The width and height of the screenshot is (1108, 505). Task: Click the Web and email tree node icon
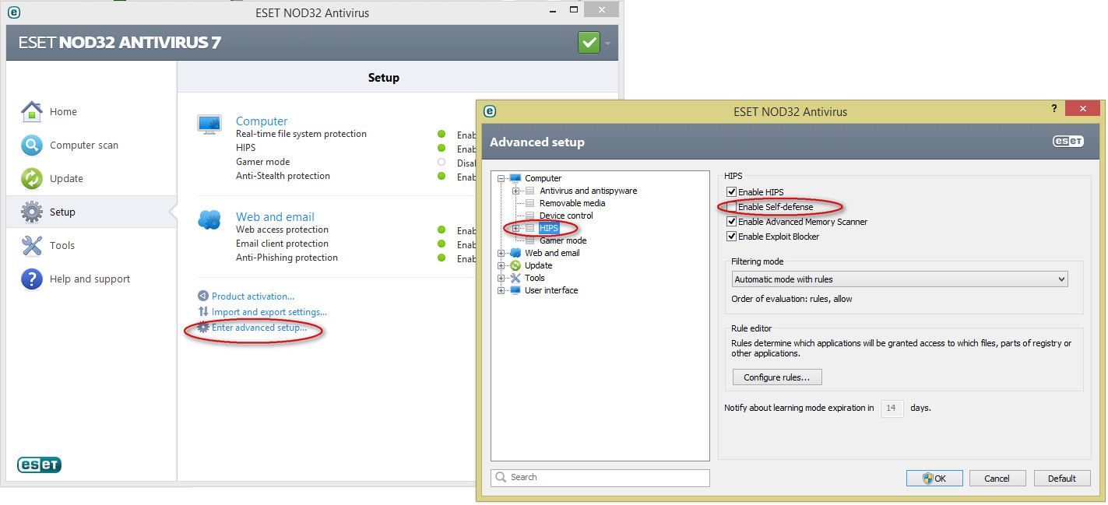click(x=515, y=253)
